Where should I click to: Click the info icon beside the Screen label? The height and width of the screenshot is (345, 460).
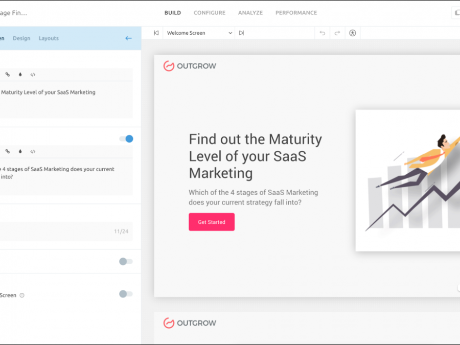[x=22, y=295]
